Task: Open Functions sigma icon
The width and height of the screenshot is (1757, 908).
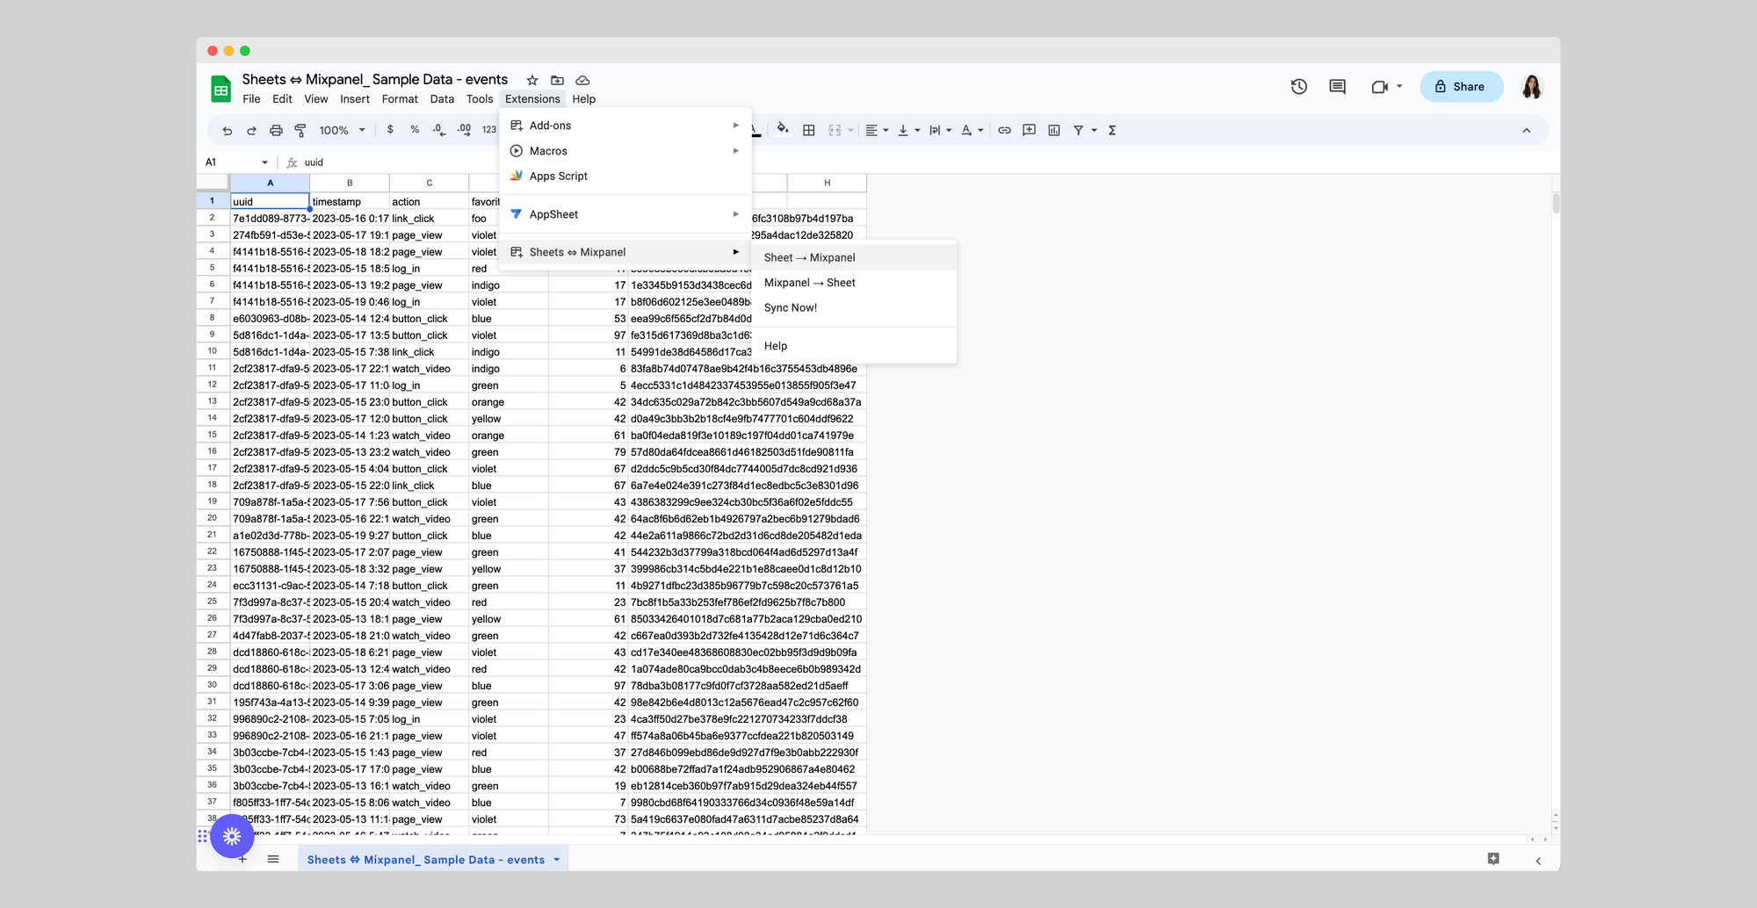Action: pos(1112,130)
